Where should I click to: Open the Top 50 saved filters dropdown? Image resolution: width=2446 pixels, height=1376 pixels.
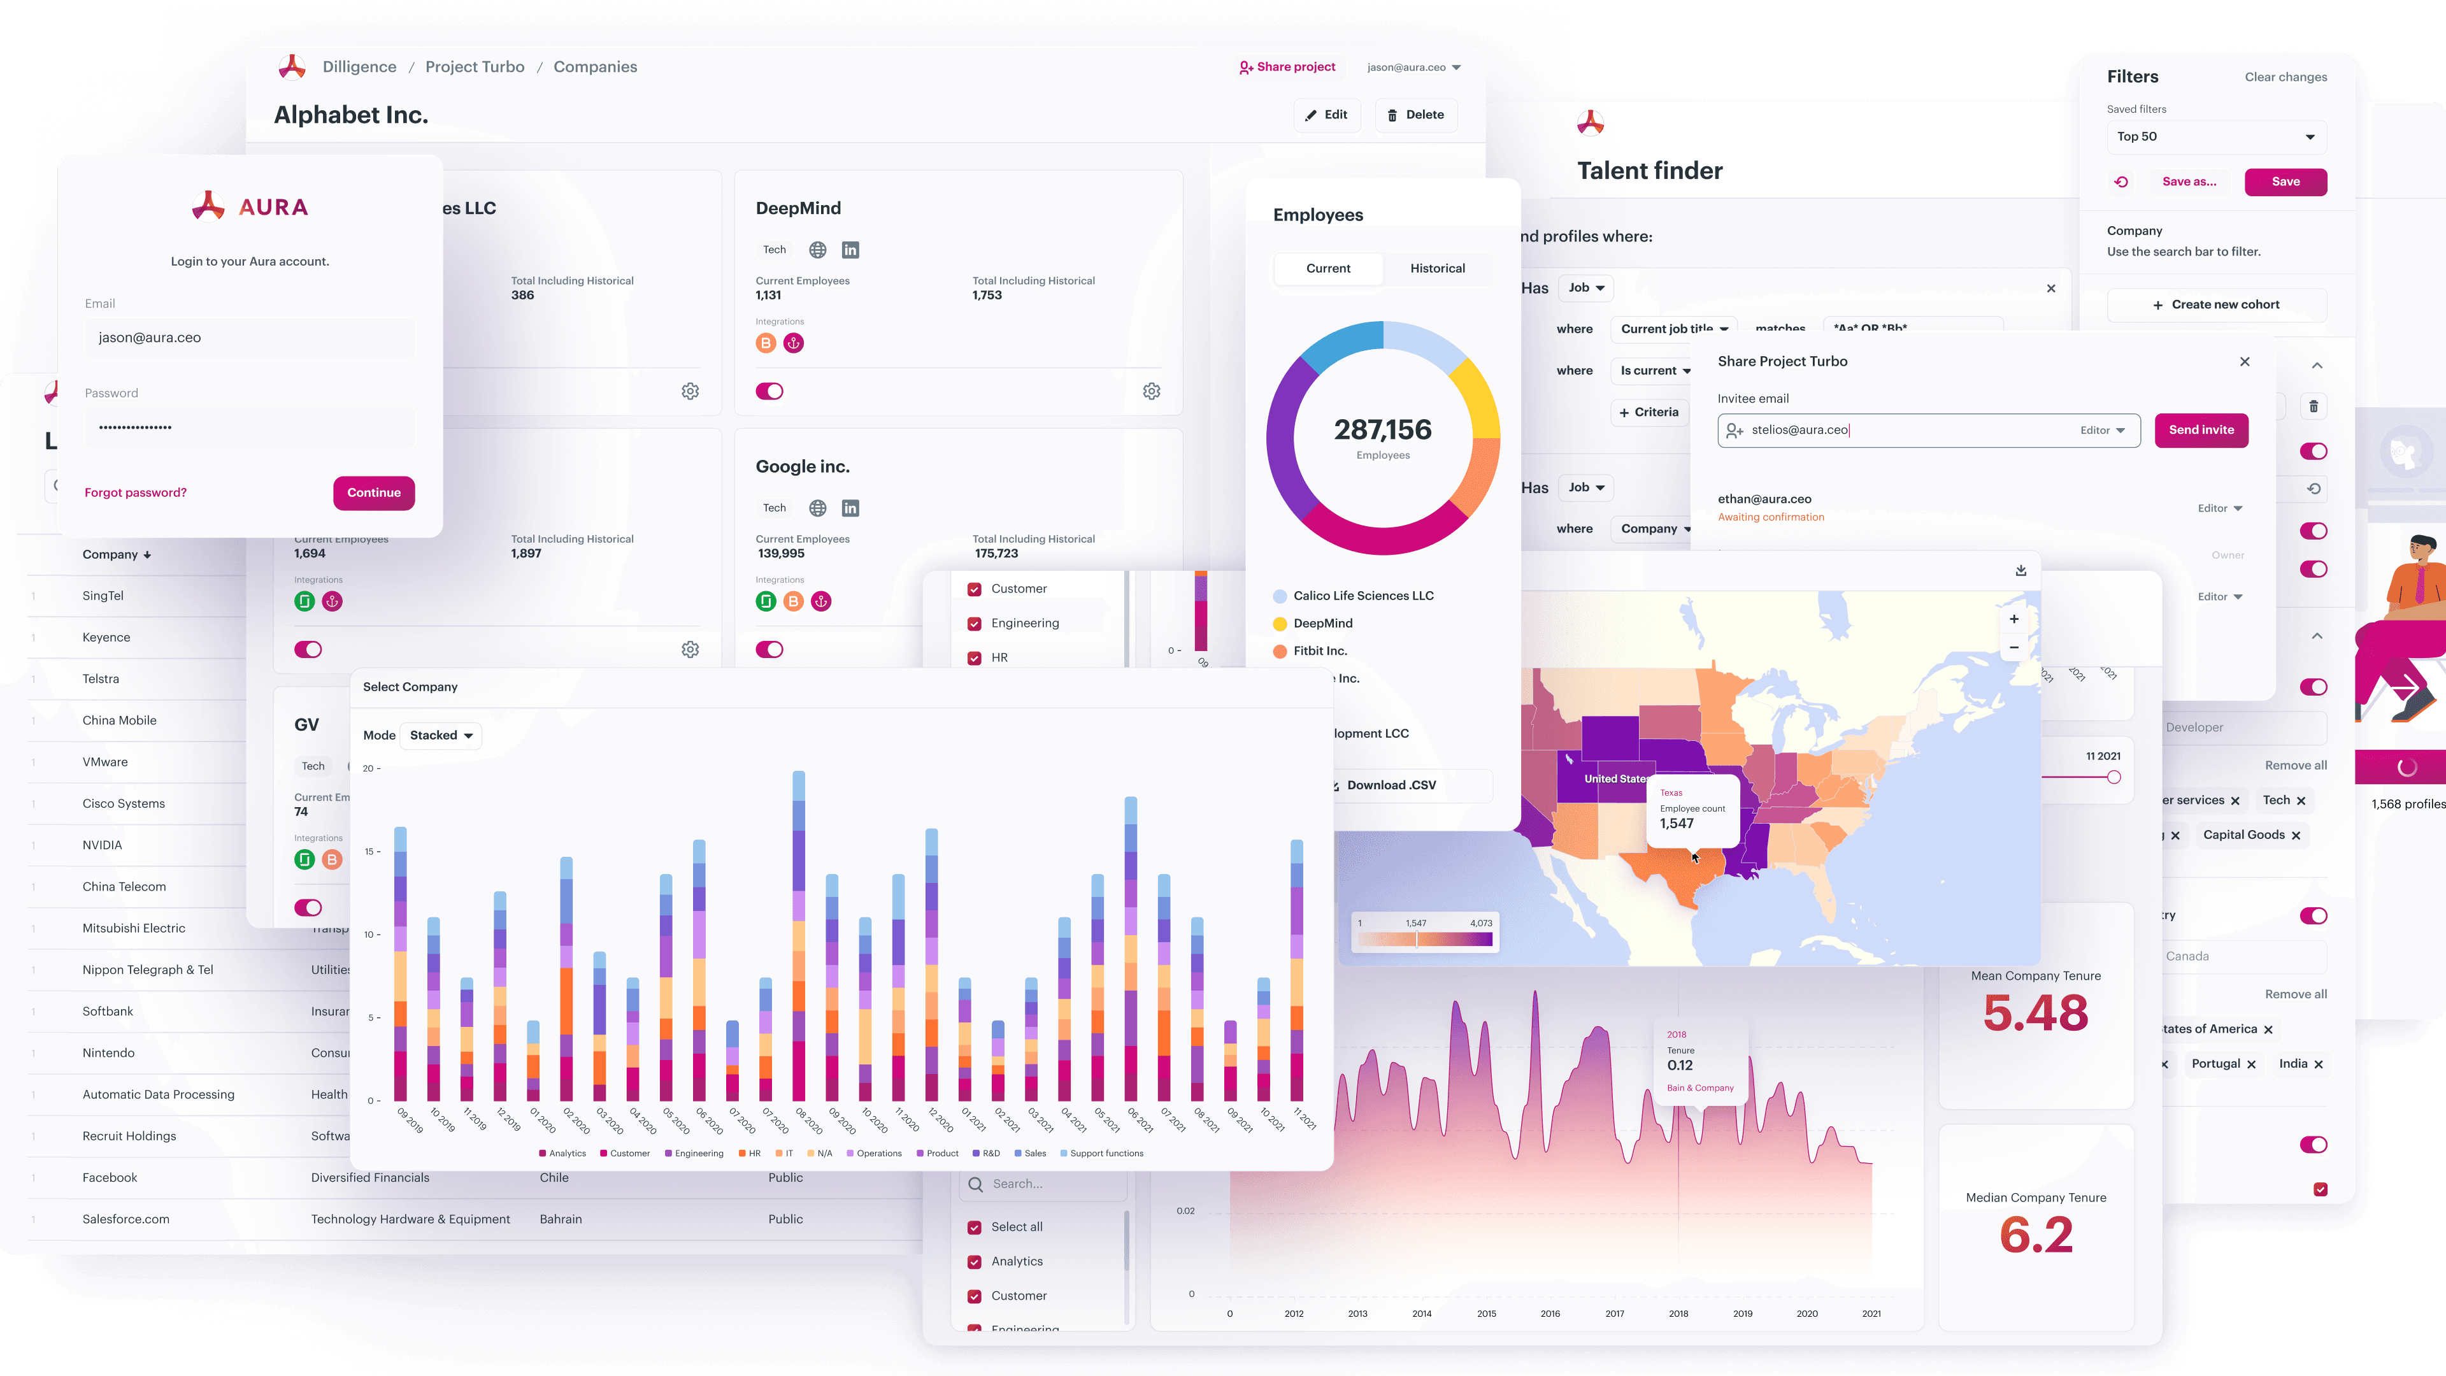[2216, 137]
